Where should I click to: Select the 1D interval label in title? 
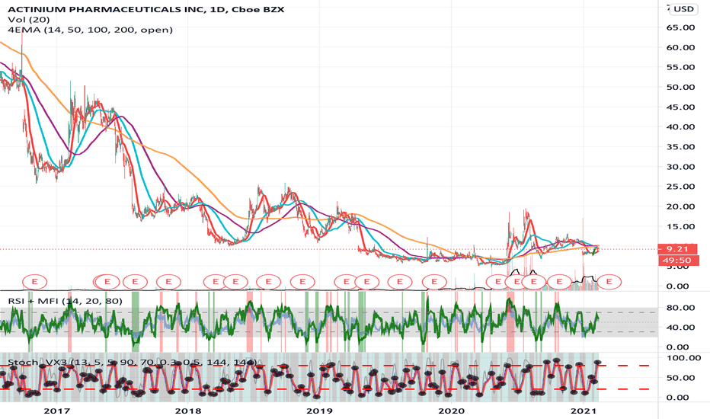click(217, 8)
